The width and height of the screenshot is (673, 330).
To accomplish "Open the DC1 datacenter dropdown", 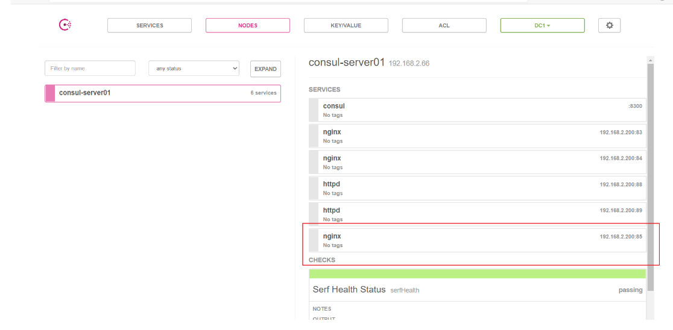I will 542,25.
